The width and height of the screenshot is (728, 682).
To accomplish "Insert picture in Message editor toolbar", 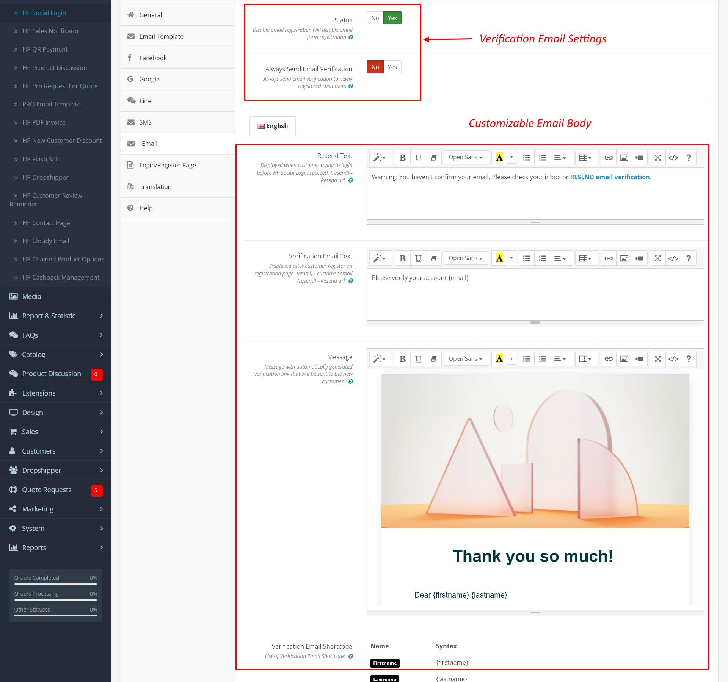I will (624, 359).
